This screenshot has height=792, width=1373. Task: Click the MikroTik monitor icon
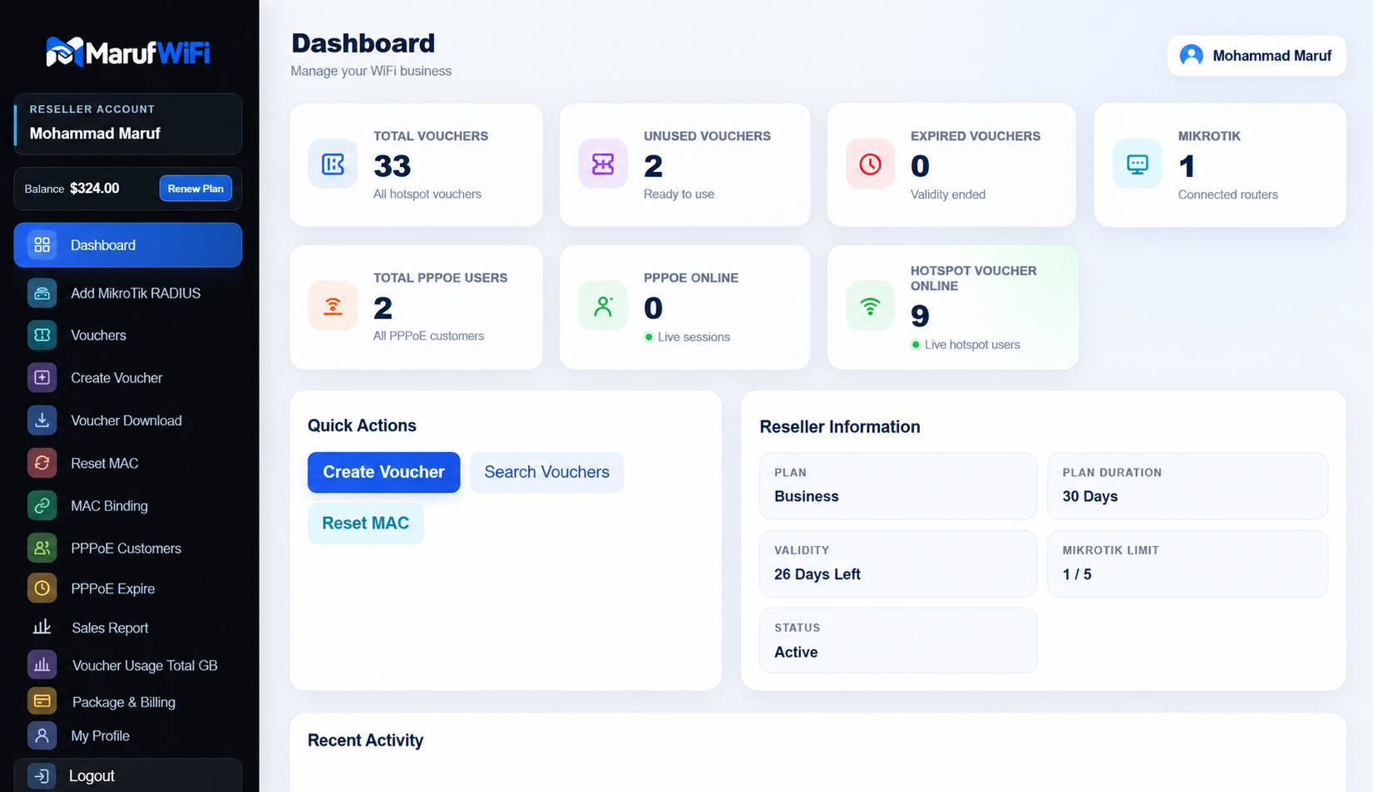click(x=1137, y=164)
